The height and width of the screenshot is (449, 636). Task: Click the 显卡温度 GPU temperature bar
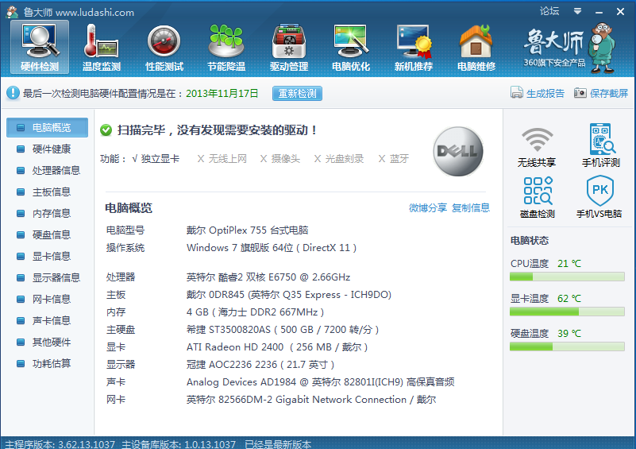(x=567, y=312)
